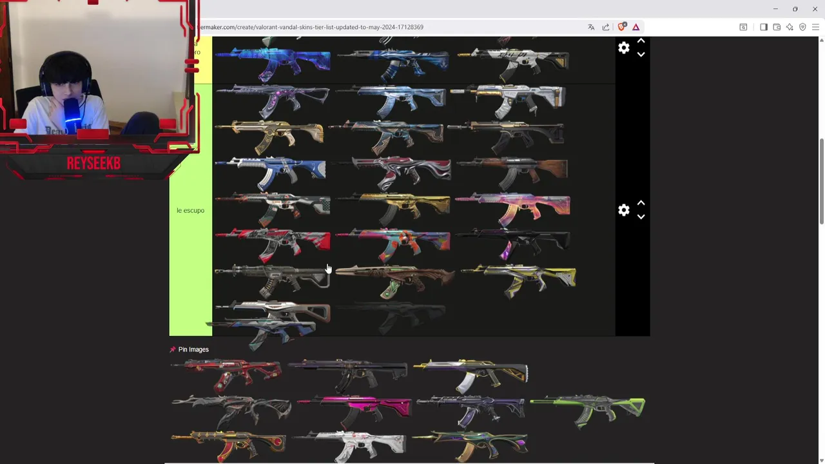825x464 pixels.
Task: Open settings gear for the le escupo tier
Action: click(x=623, y=210)
